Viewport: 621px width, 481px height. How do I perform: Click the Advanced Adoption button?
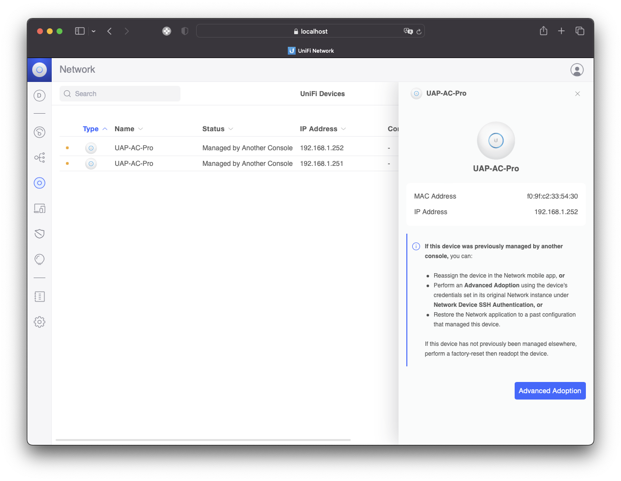pyautogui.click(x=550, y=391)
